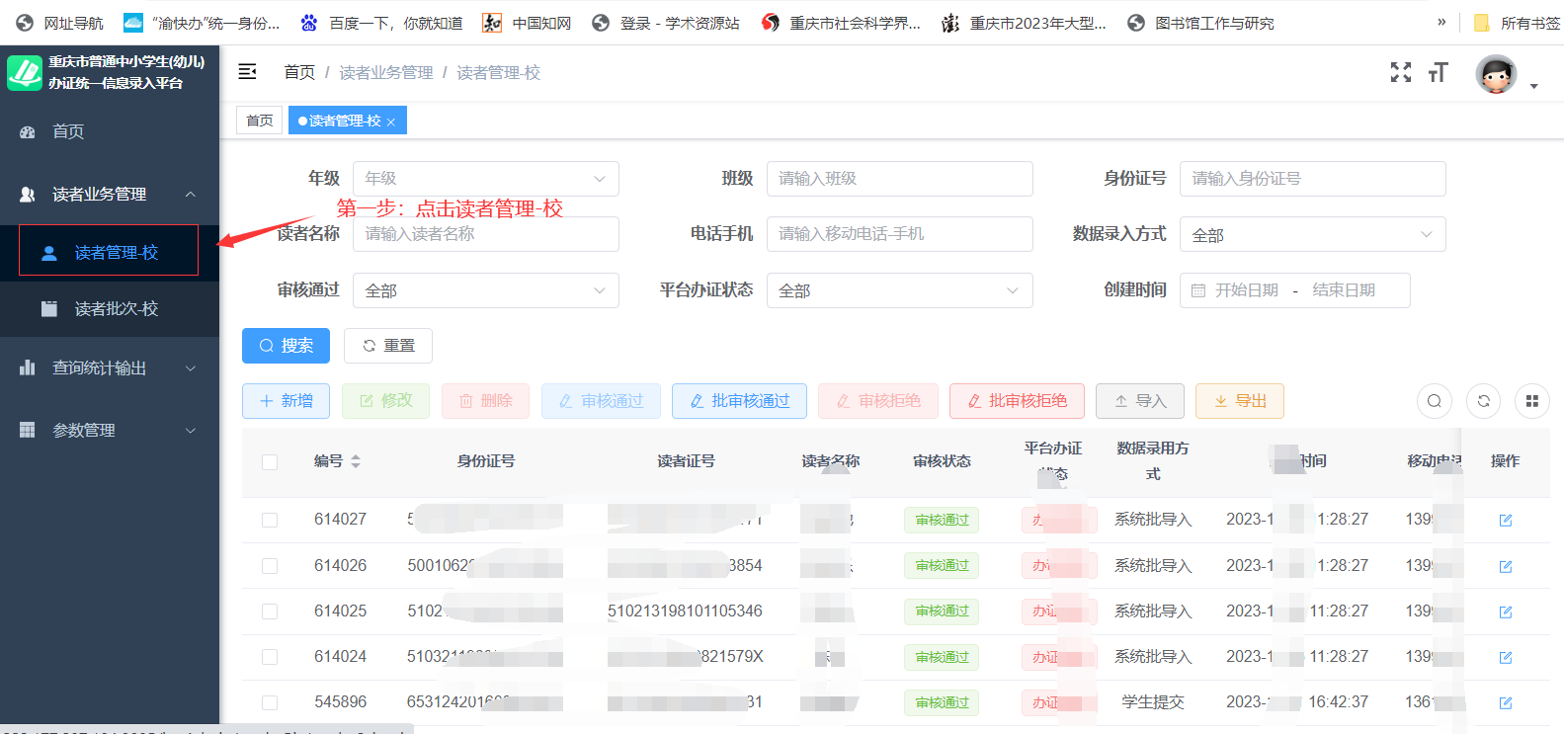
Task: Click the 新增 button
Action: point(286,401)
